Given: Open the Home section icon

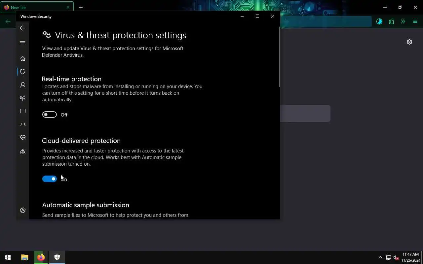Looking at the screenshot, I should point(23,58).
